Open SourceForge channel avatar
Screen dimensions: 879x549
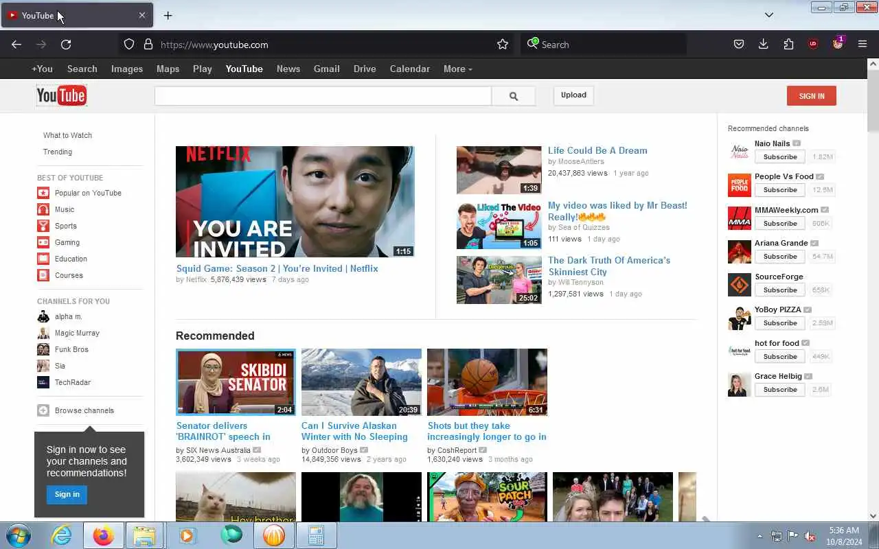coord(740,285)
